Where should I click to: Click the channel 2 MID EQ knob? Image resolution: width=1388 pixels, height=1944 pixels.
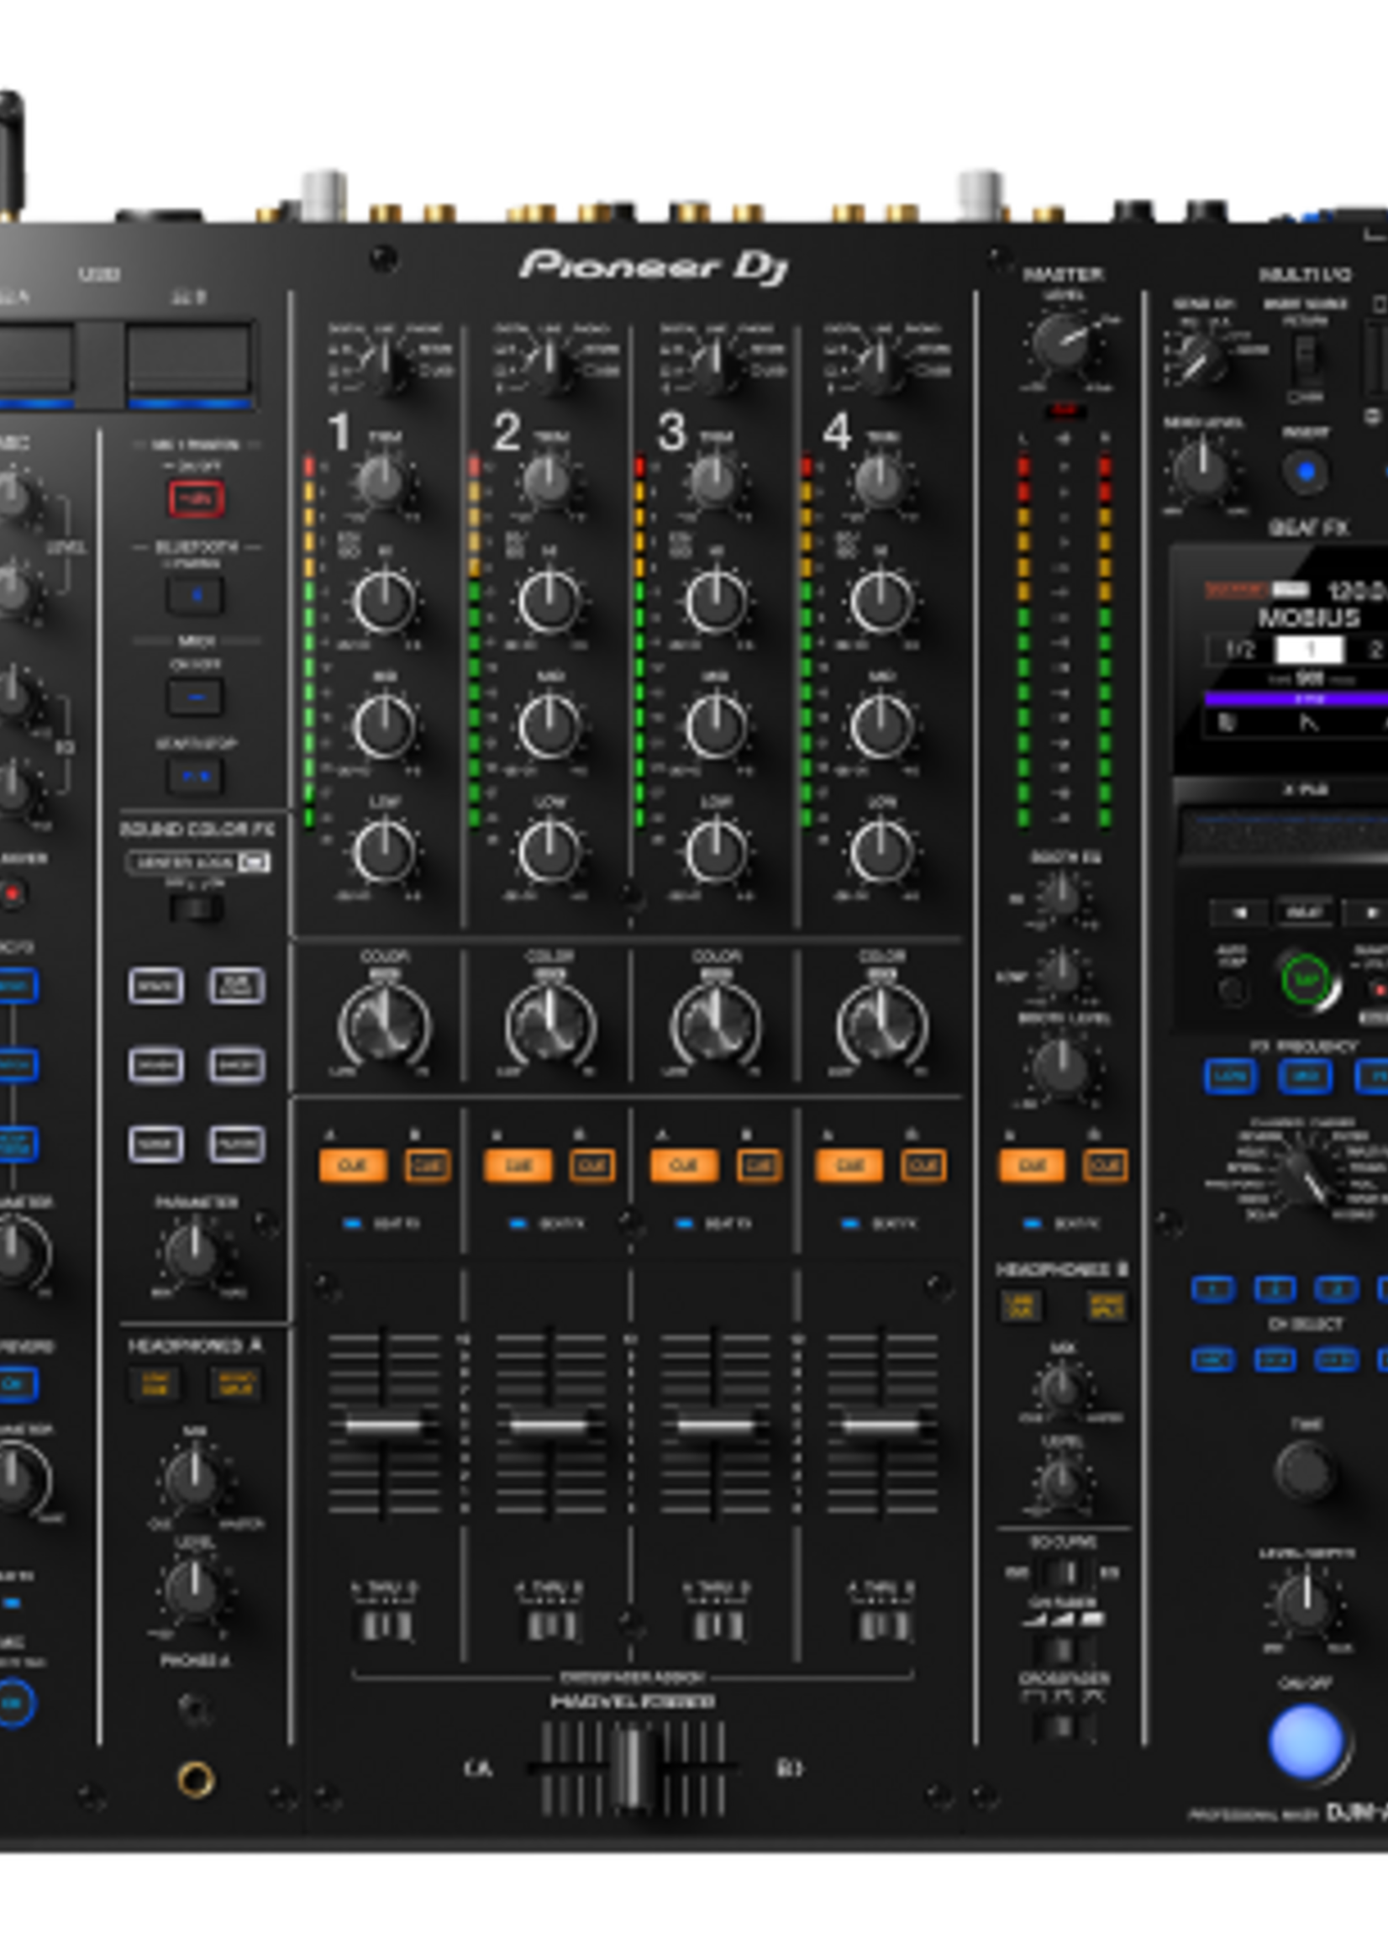[x=549, y=727]
